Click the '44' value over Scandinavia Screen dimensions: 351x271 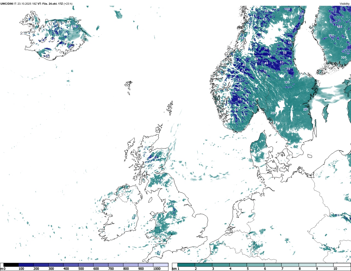pos(270,57)
